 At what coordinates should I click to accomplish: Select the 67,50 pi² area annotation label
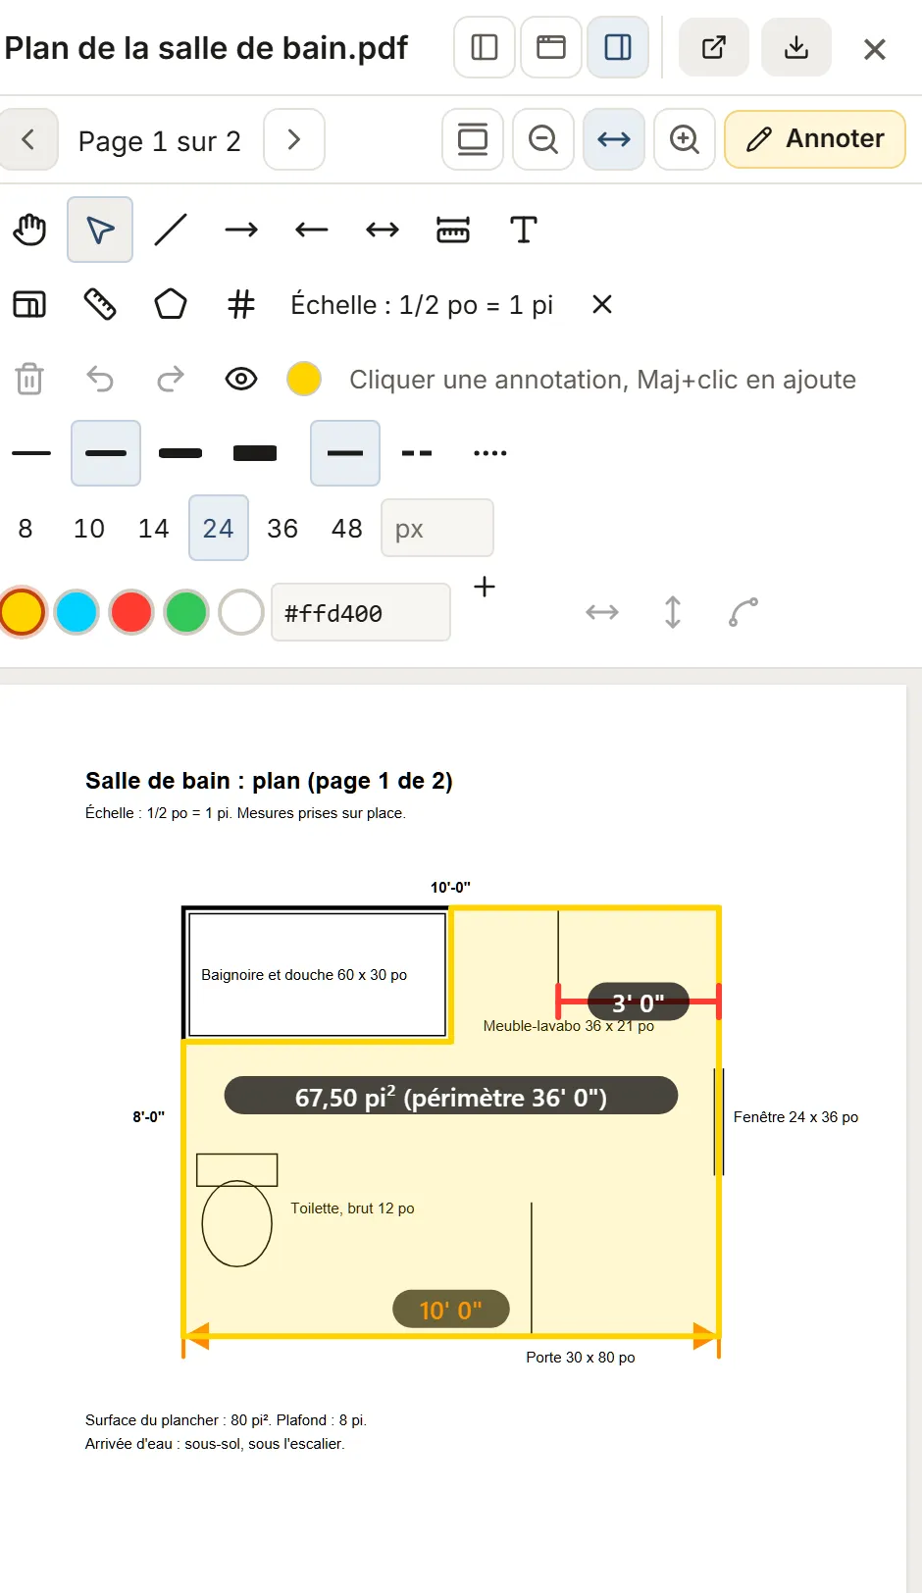tap(451, 1096)
